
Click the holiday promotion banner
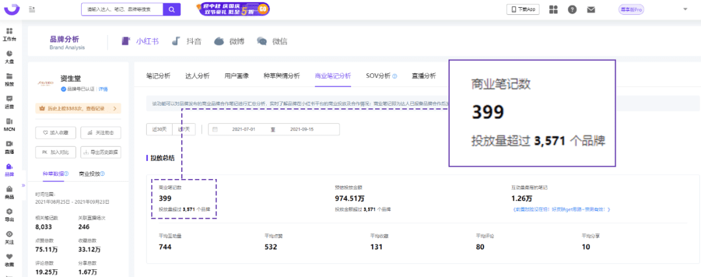233,9
